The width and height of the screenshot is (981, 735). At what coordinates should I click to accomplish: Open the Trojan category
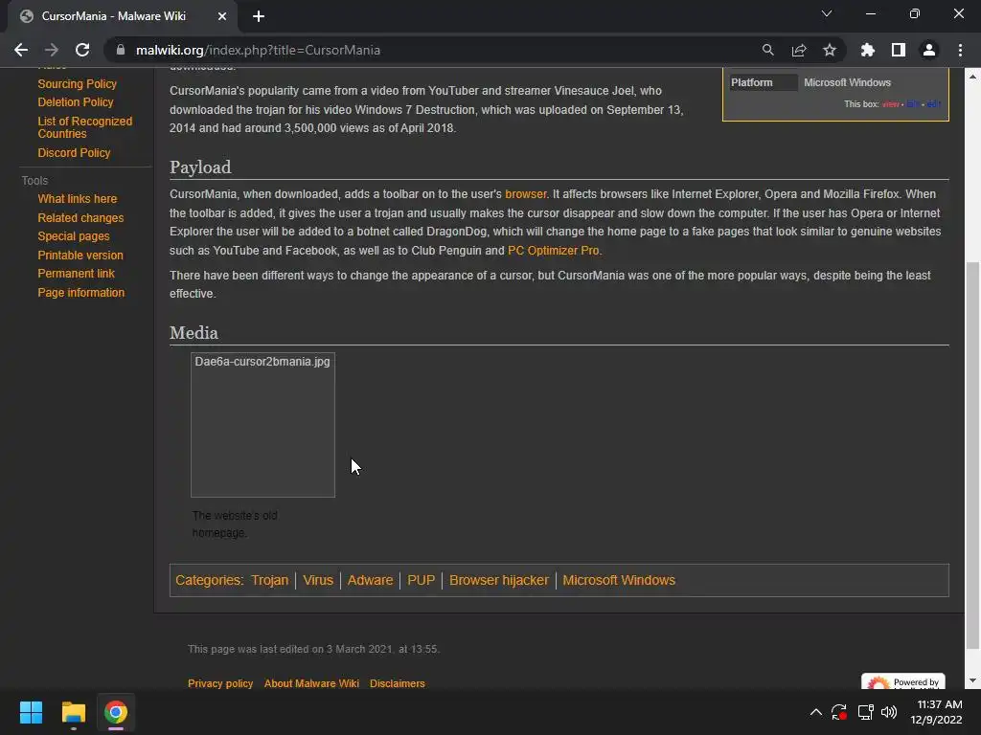(x=269, y=580)
